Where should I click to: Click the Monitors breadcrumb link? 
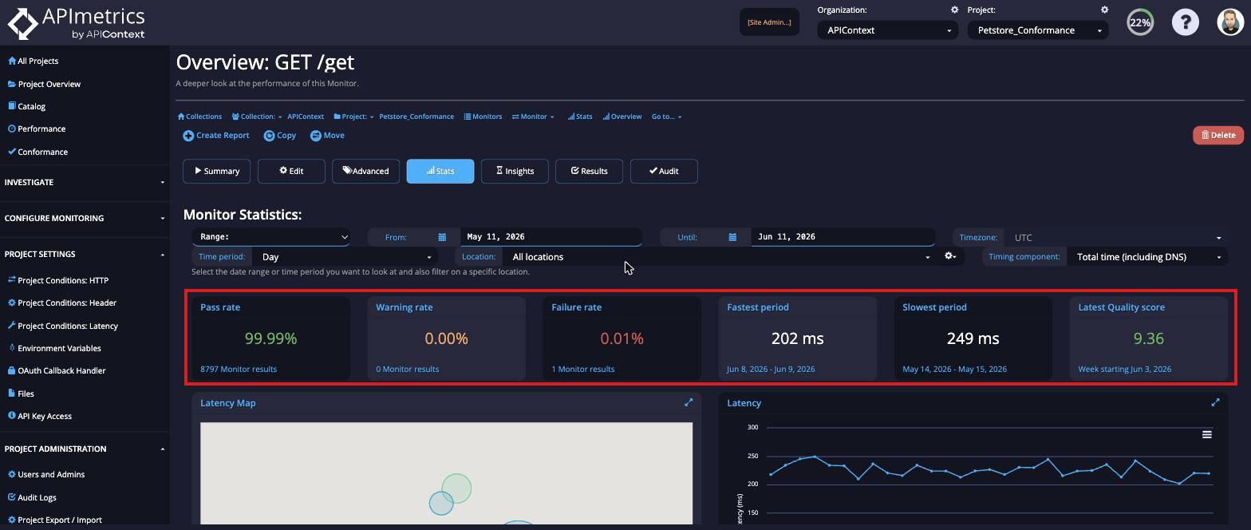(x=483, y=117)
